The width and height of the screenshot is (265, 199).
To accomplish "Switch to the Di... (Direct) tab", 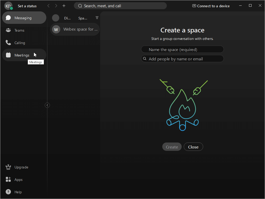I will click(67, 18).
